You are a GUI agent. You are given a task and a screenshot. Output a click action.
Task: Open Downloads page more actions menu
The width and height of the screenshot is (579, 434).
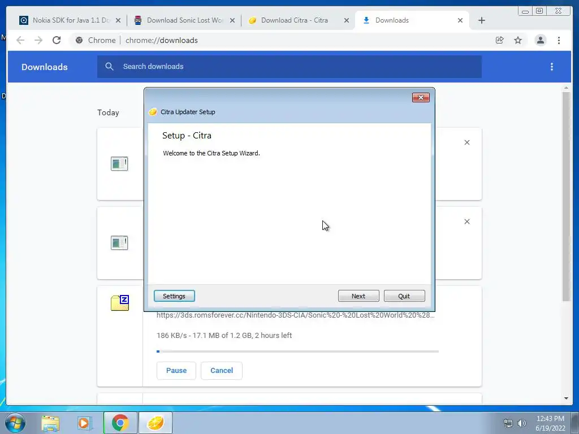point(552,67)
